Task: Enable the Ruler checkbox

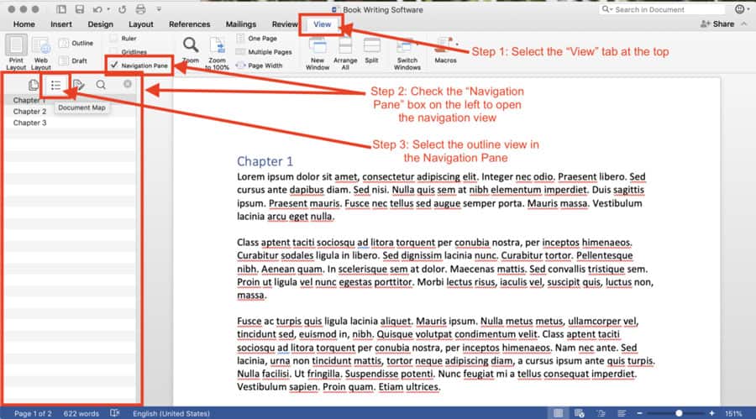Action: coord(113,38)
